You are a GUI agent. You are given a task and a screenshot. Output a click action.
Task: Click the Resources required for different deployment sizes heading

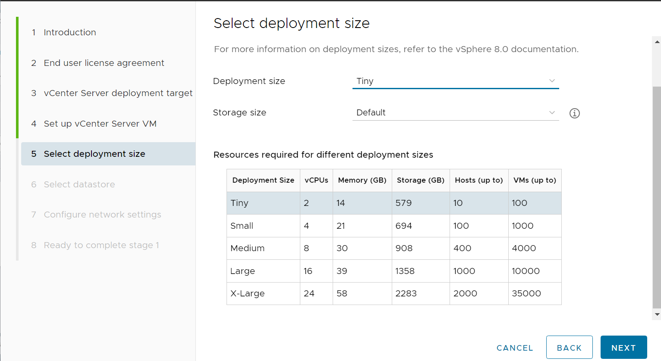[323, 155]
